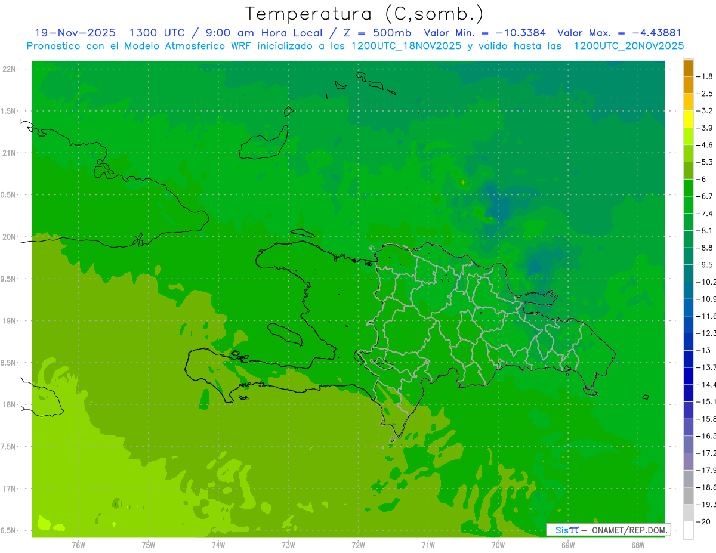This screenshot has height=553, width=716.
Task: Click the '73W' longitude label
Action: pos(288,545)
